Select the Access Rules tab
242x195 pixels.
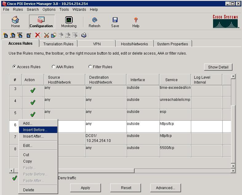pos(20,44)
